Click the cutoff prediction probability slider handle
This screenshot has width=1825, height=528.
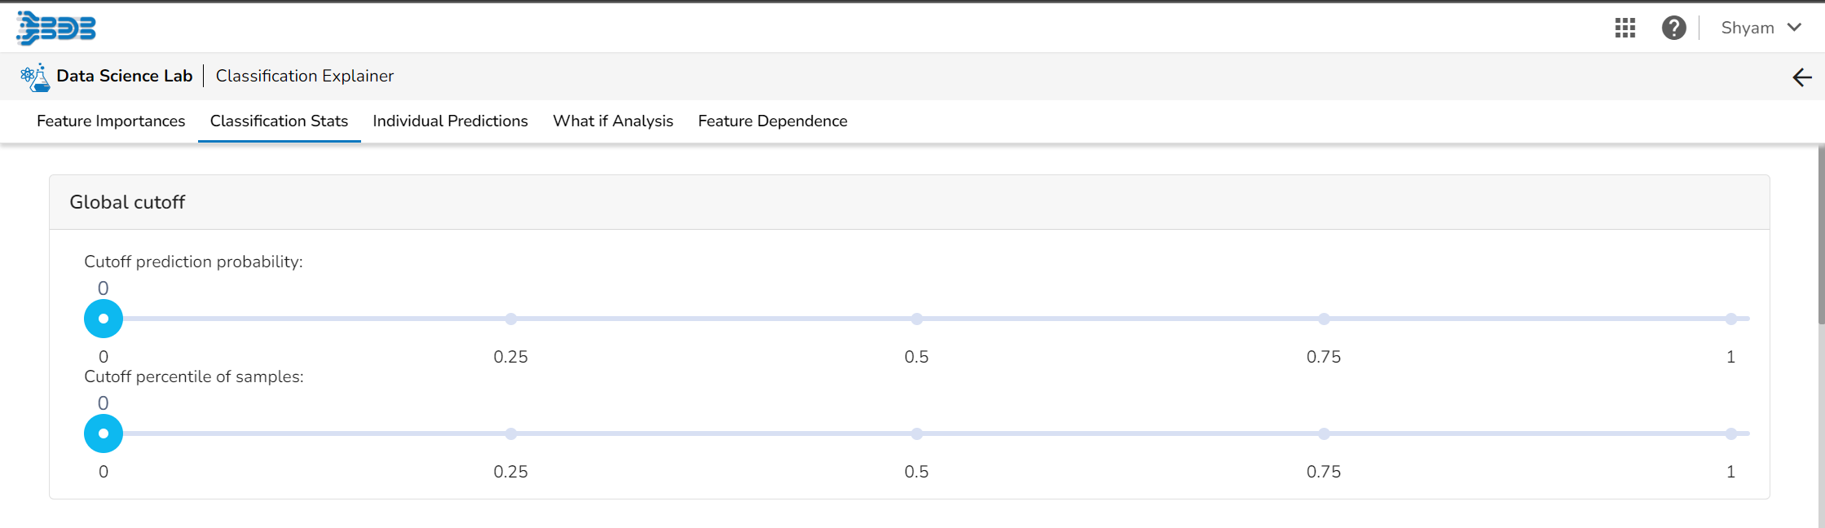[104, 319]
